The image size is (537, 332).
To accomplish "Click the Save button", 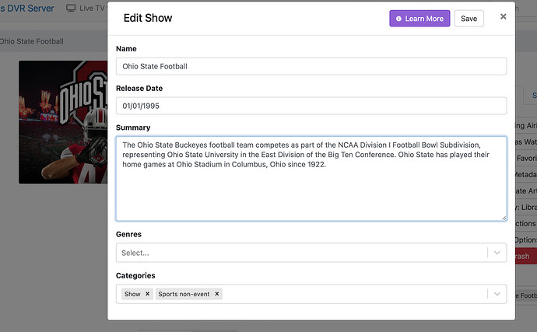I will pos(469,19).
